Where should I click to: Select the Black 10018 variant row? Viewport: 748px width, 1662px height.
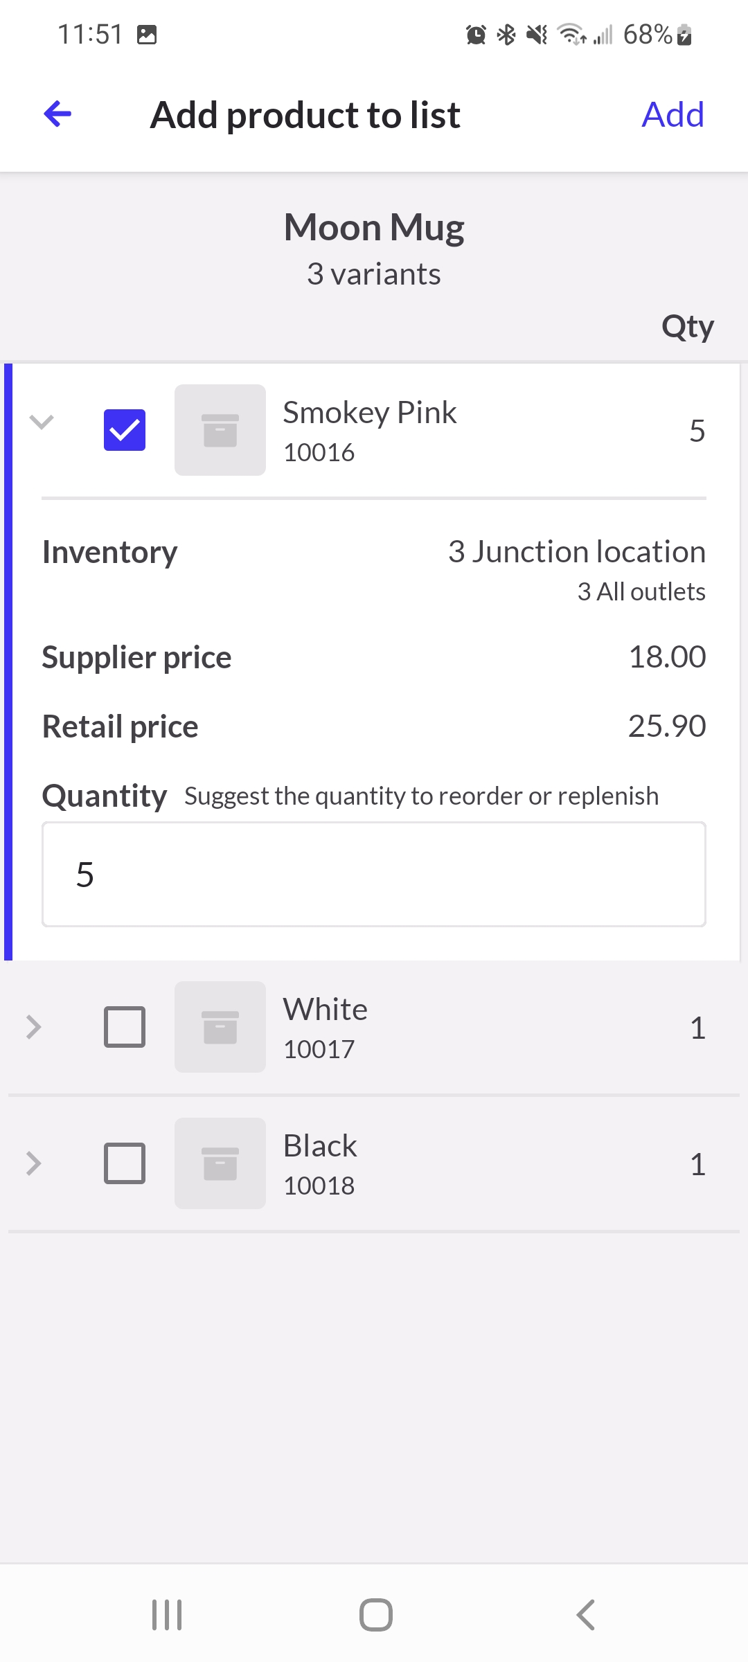[374, 1163]
